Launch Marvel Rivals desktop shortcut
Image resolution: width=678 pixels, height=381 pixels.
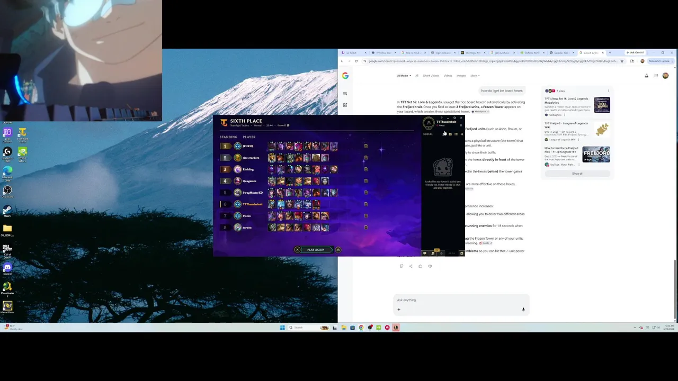[7, 307]
